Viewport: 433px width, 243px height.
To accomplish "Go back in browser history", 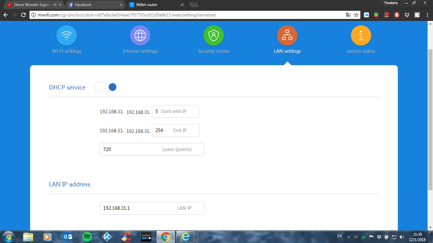I will [5, 15].
